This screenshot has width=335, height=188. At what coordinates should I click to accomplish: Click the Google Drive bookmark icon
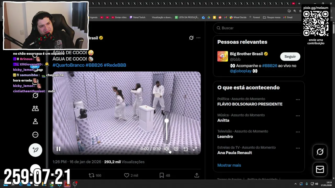click(209, 17)
